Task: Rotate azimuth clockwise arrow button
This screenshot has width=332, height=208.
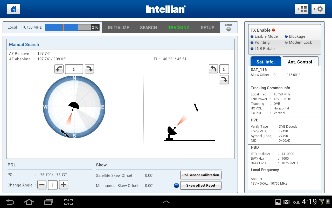Action: 89,69
